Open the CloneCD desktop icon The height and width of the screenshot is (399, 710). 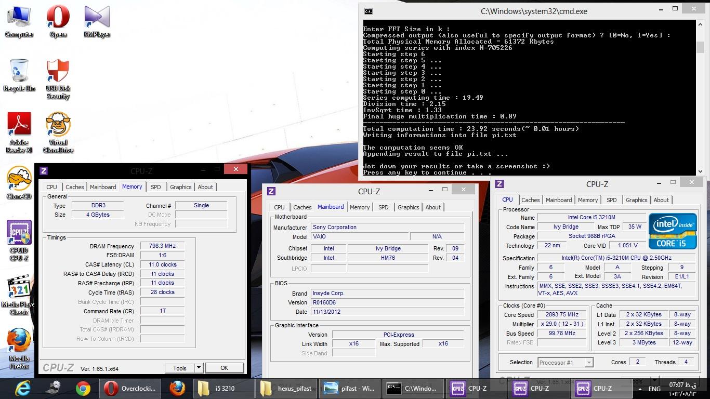(x=19, y=183)
